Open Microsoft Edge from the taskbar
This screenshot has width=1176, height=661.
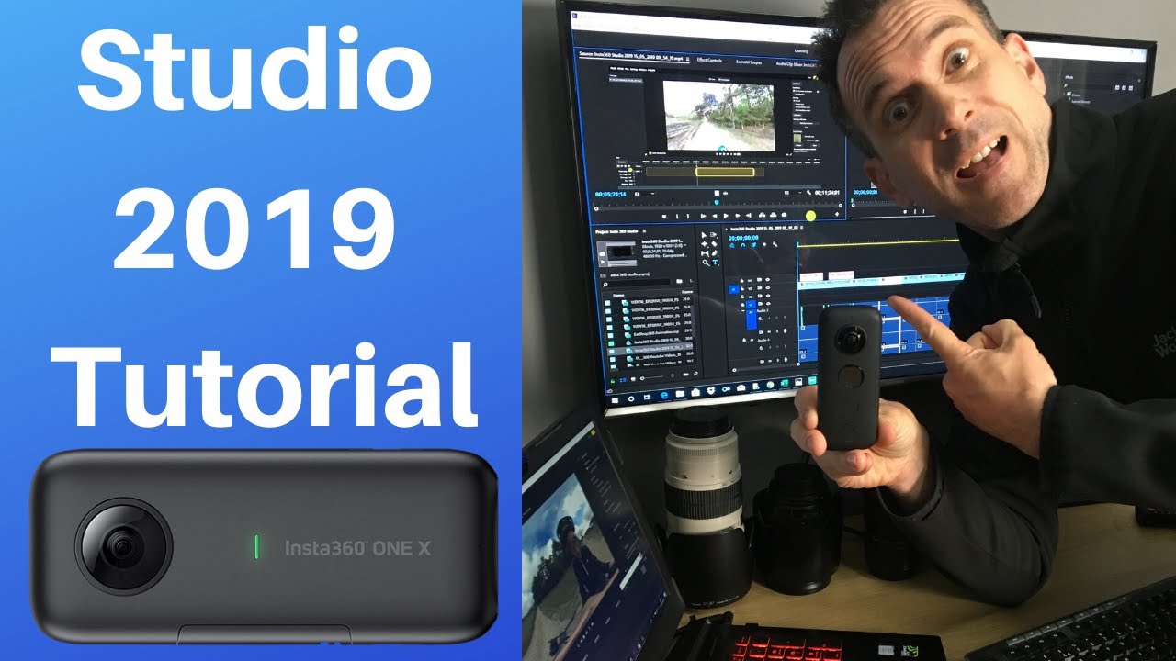pyautogui.click(x=664, y=395)
